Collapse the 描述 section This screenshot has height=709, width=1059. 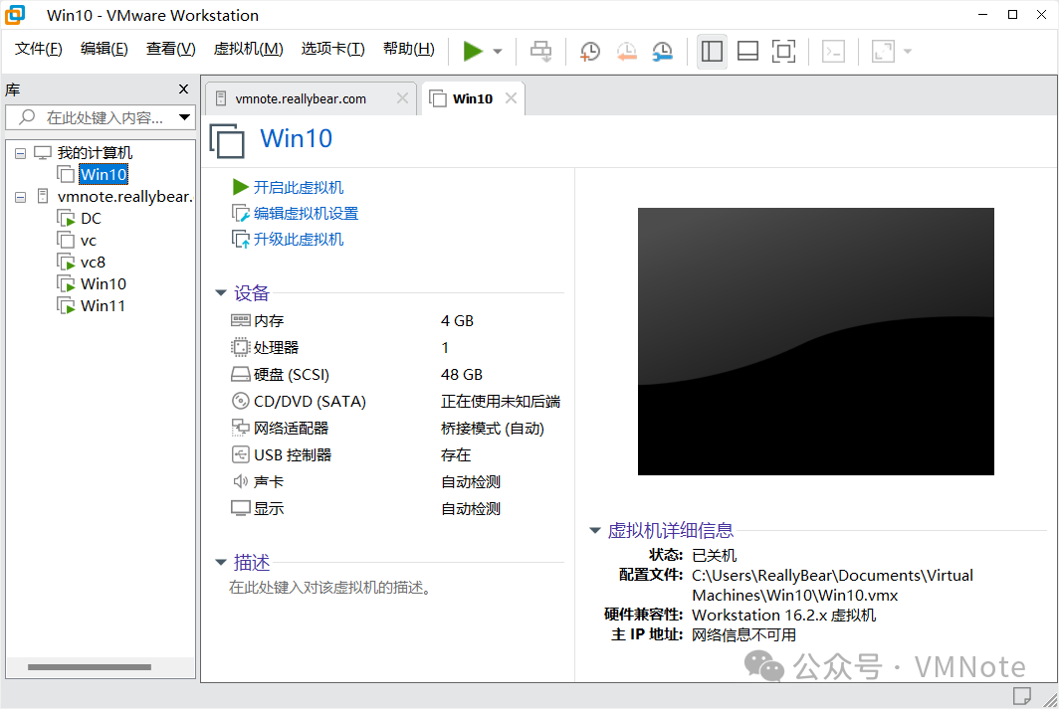[x=221, y=562]
